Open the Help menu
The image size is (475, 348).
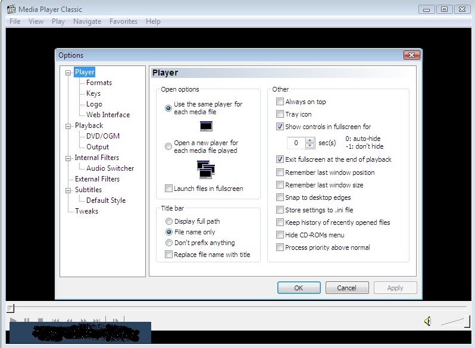pos(154,21)
